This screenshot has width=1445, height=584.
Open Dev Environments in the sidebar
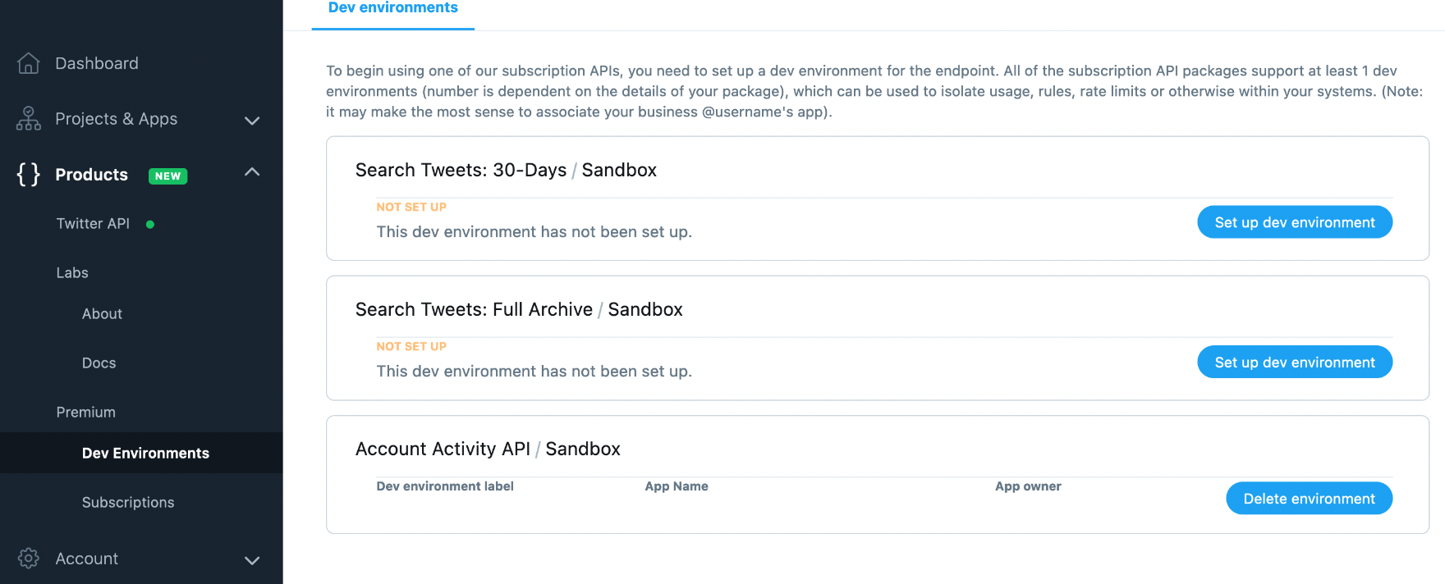point(145,453)
